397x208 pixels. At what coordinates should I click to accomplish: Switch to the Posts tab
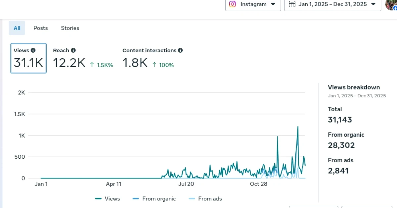pyautogui.click(x=41, y=28)
